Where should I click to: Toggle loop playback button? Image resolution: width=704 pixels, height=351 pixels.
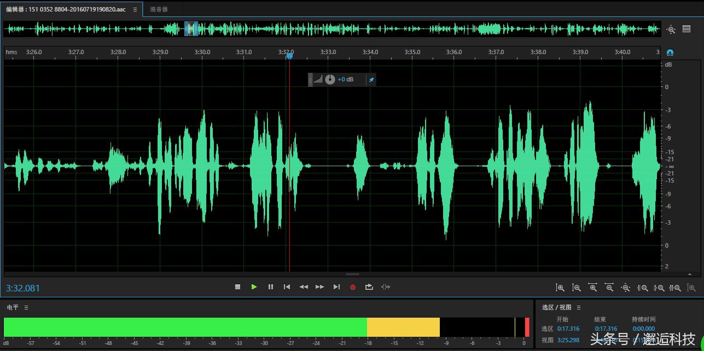369,287
